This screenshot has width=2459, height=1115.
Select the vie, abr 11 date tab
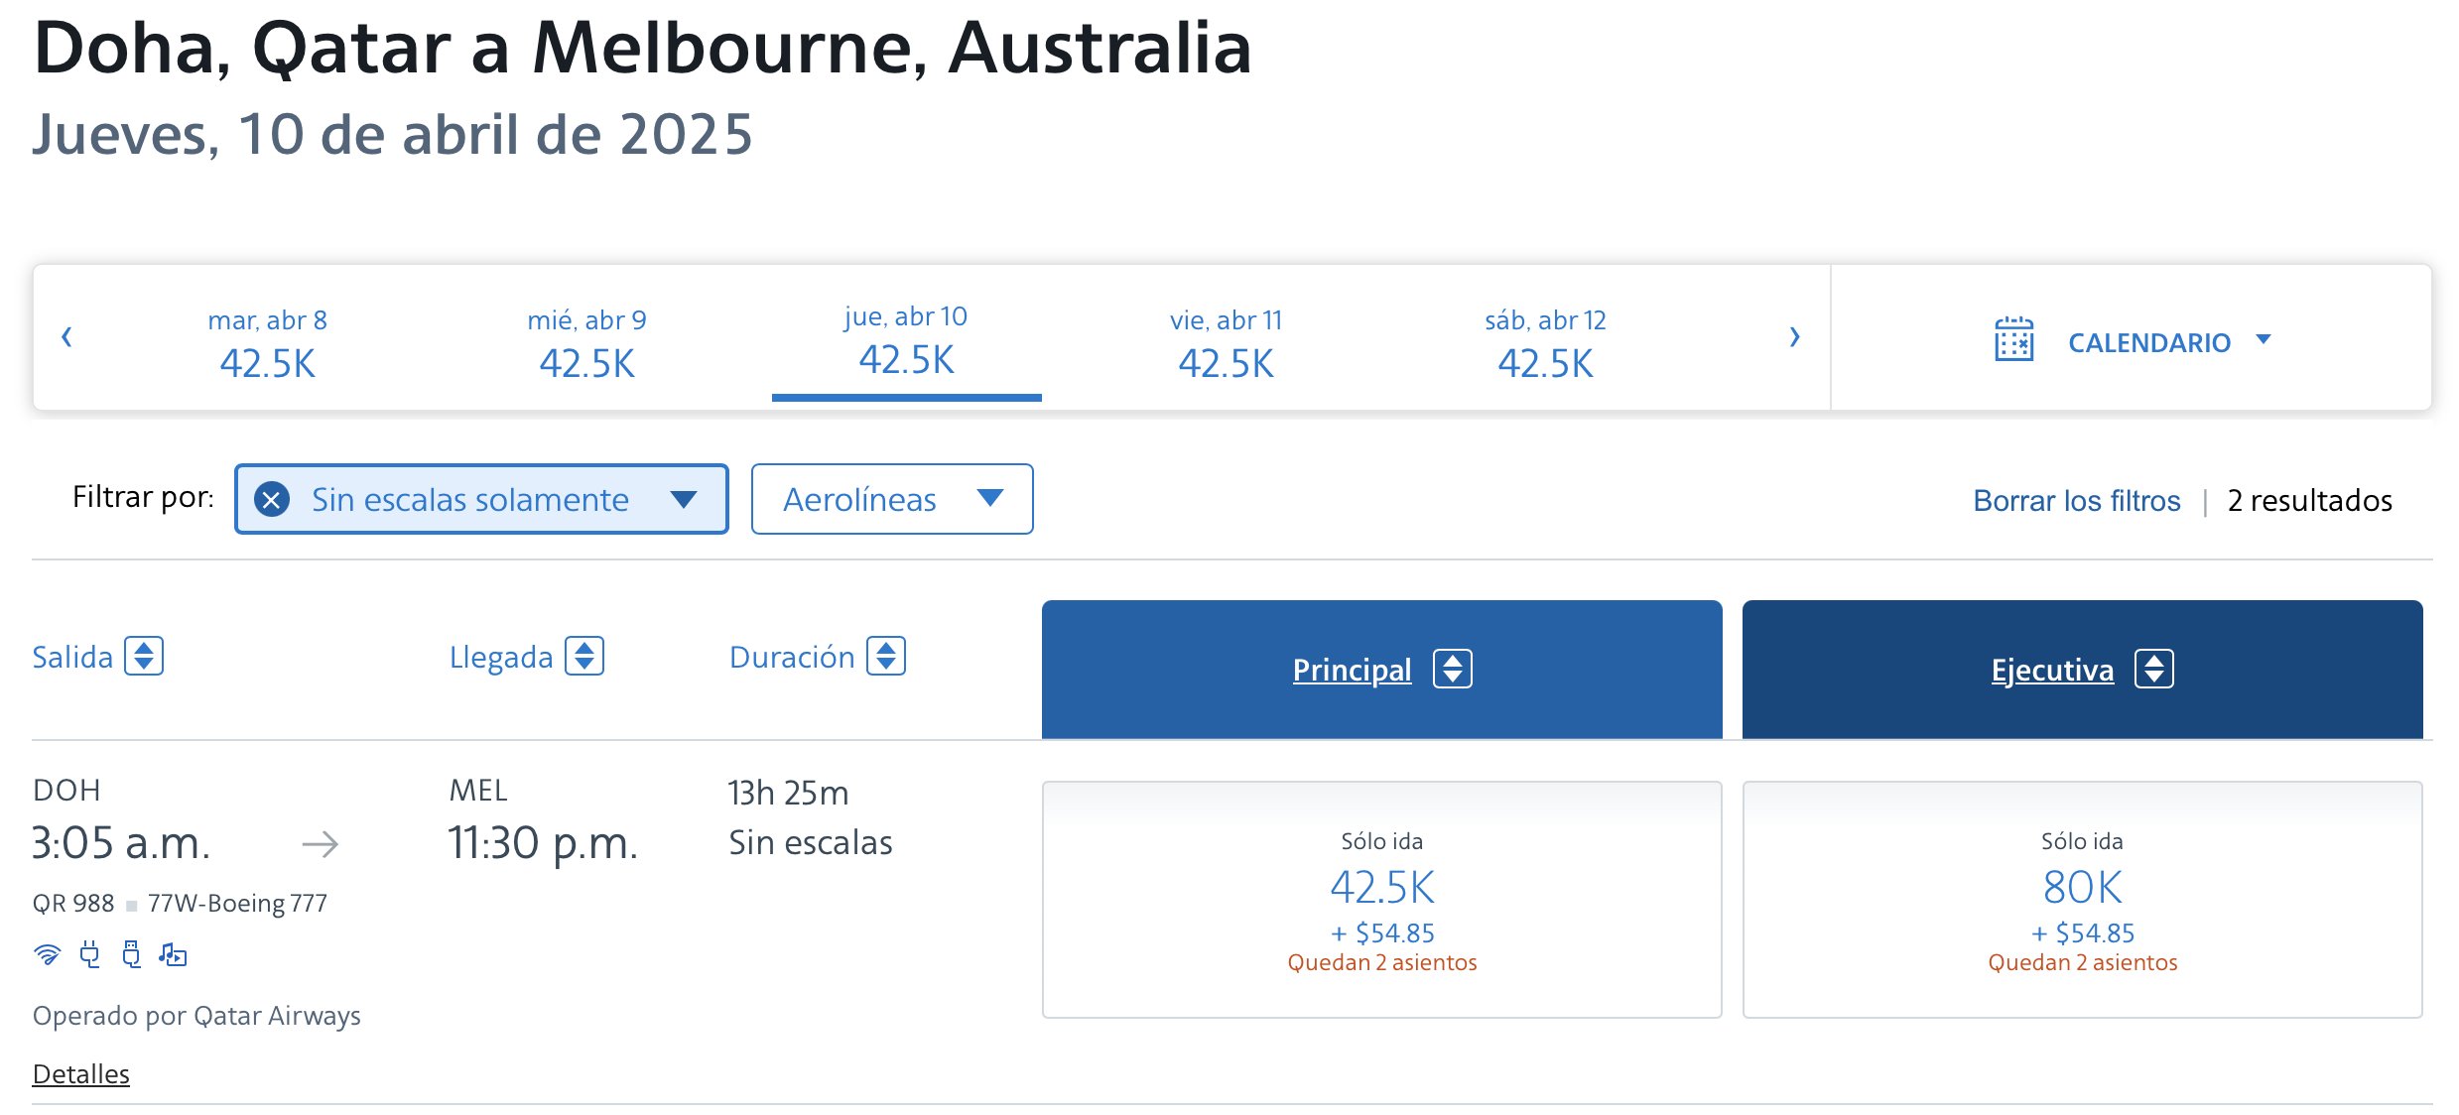pyautogui.click(x=1226, y=341)
